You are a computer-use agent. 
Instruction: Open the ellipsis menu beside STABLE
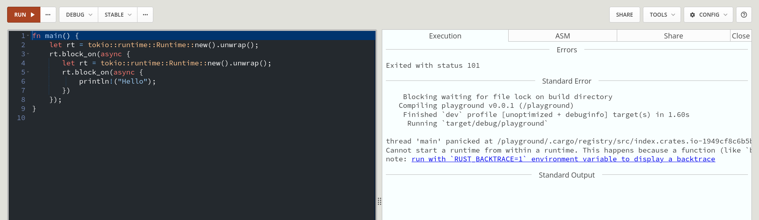(x=145, y=15)
